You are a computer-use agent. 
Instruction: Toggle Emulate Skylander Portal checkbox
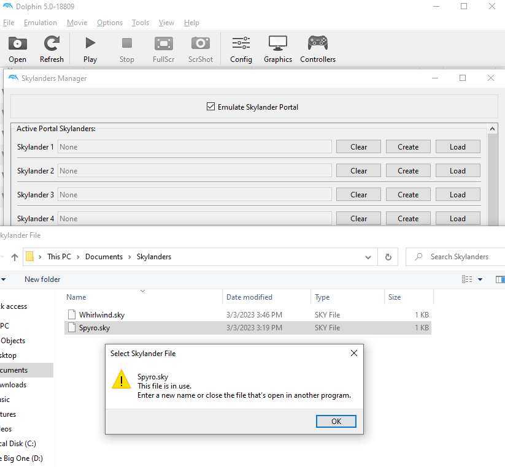click(x=210, y=107)
